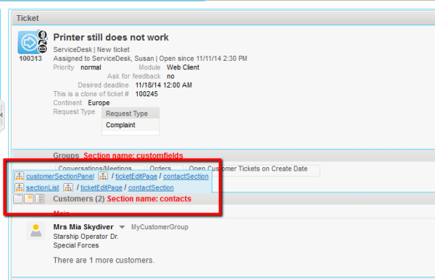The width and height of the screenshot is (435, 280).
Task: Click hierarchy icon after sectionList link
Action: coord(68,187)
